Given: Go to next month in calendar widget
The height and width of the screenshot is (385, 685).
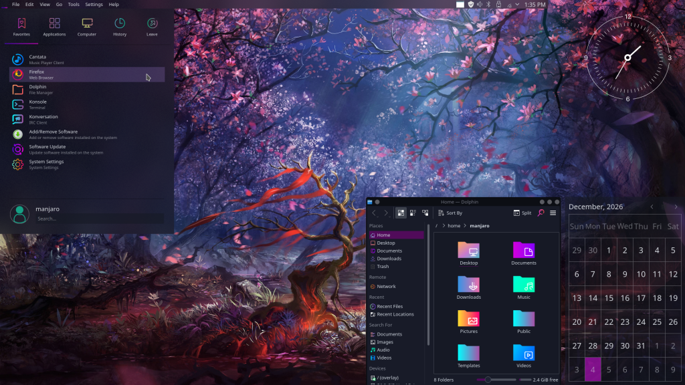Looking at the screenshot, I should coord(675,207).
